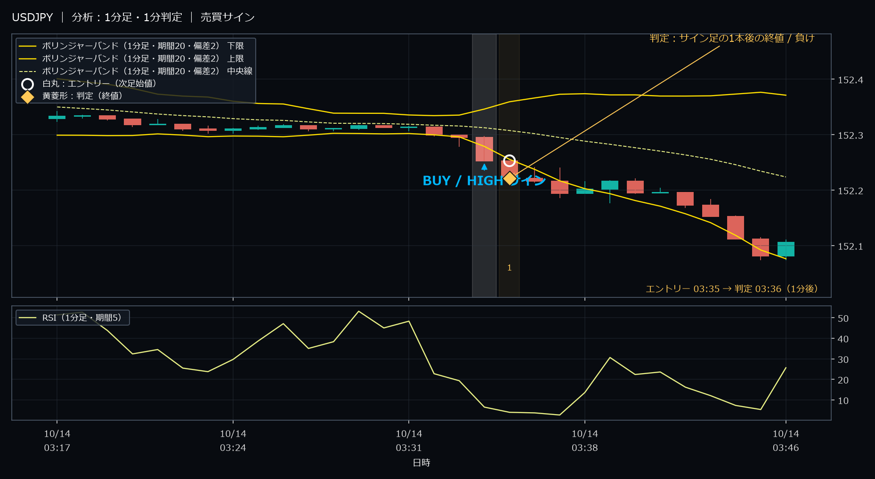Click the ボリンジャーバンド 中央線 legend entry
The width and height of the screenshot is (875, 479).
136,71
